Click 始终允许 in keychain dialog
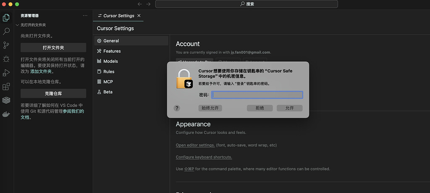 pyautogui.click(x=210, y=108)
